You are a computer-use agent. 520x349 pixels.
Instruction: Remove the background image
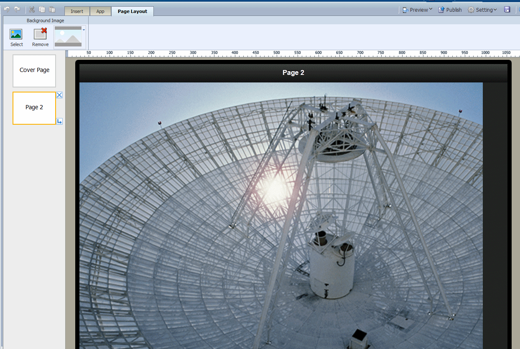tap(40, 38)
